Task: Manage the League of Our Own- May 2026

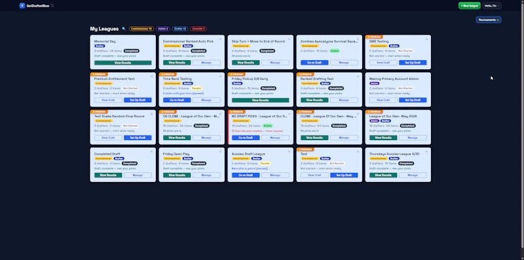Action: click(x=413, y=138)
